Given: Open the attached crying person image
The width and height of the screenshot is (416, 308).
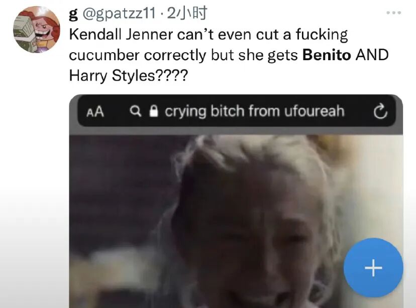Looking at the screenshot, I should (x=236, y=201).
